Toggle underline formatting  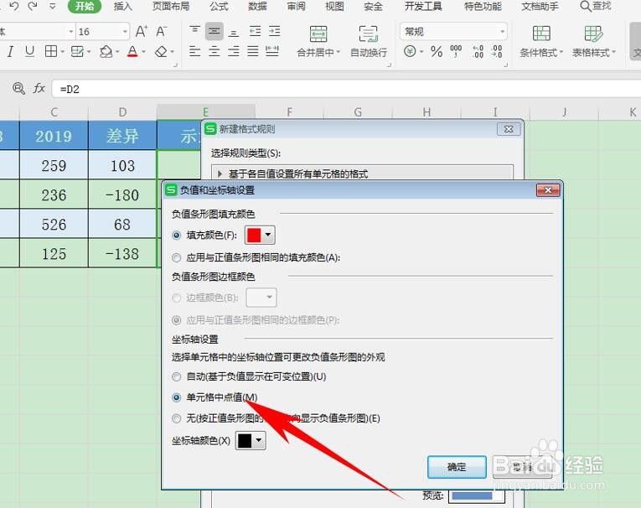click(29, 51)
